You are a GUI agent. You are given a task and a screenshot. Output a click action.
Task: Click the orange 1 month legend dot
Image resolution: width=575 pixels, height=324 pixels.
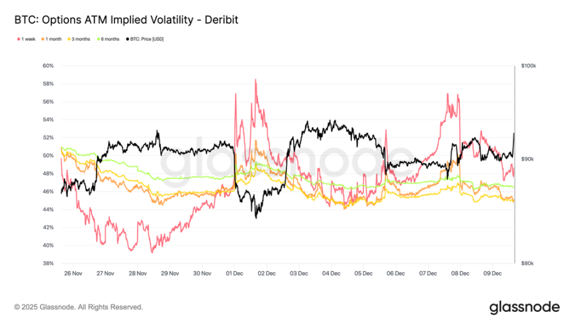click(x=43, y=39)
